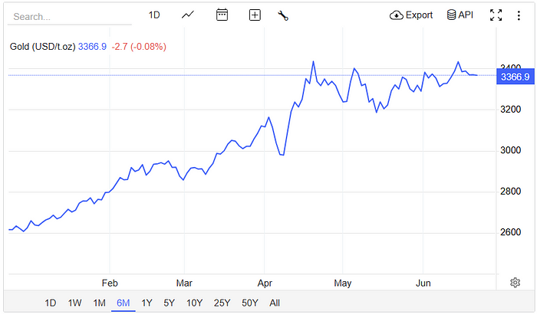This screenshot has height=318, width=537.
Task: Select the 50Y range tab
Action: [250, 303]
